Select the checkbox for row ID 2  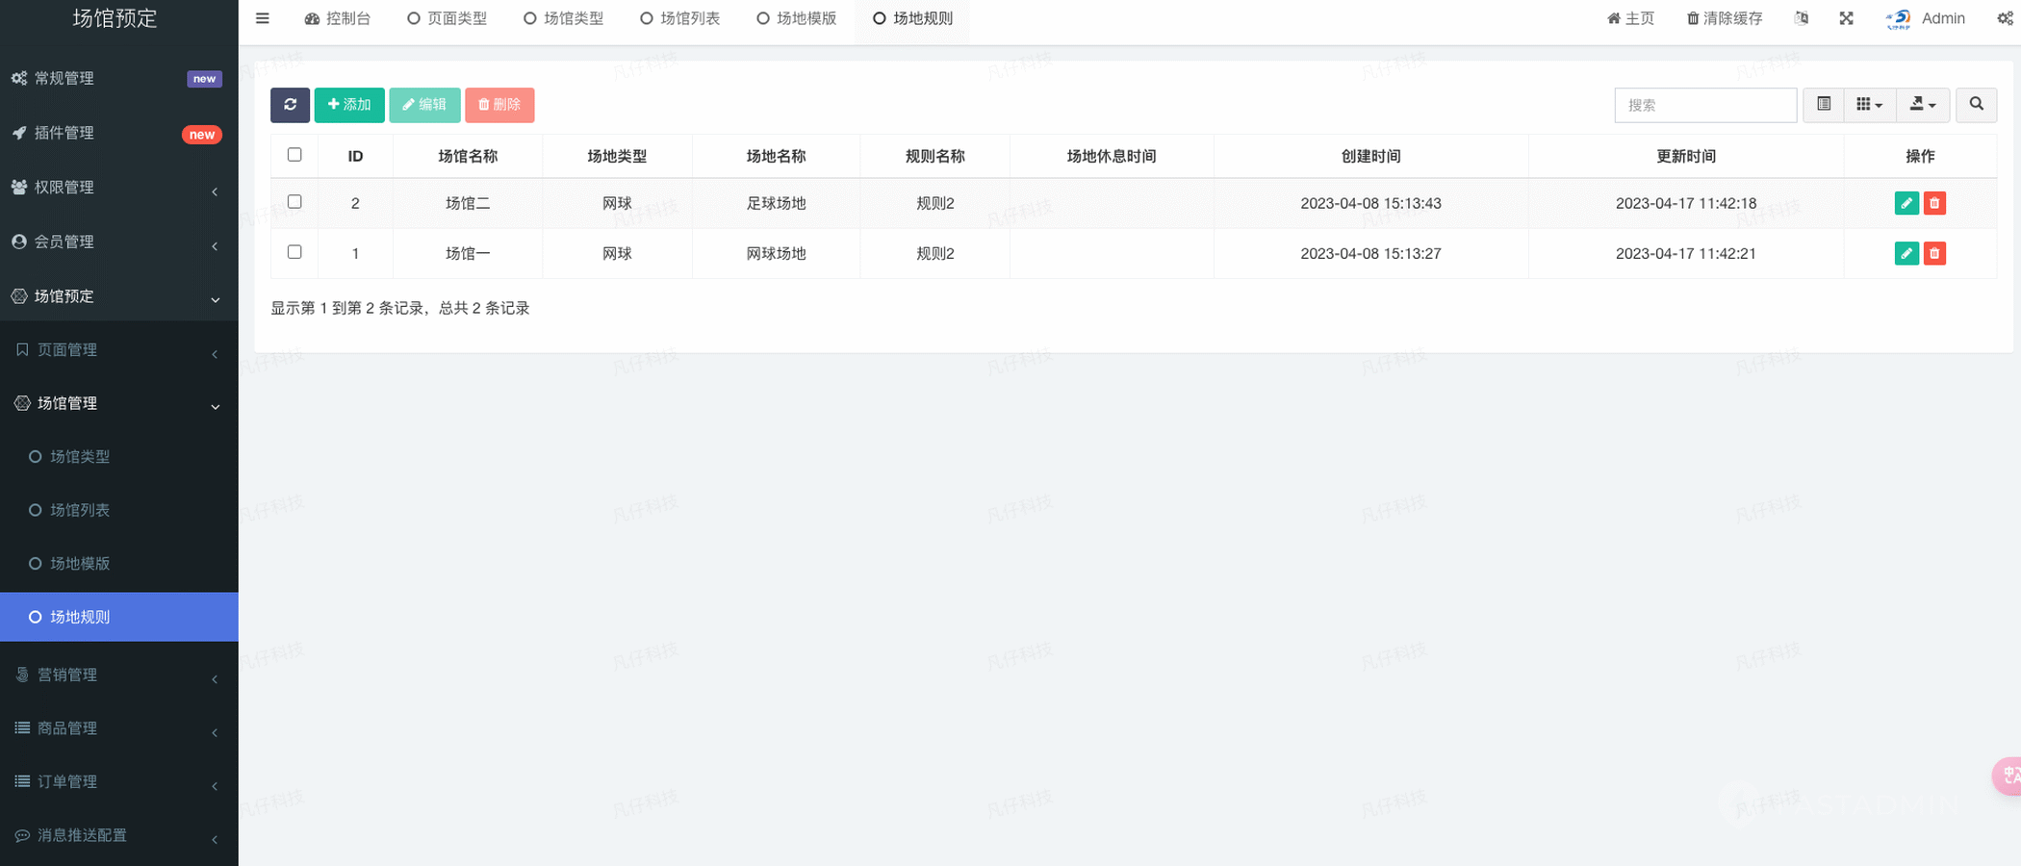click(x=294, y=202)
